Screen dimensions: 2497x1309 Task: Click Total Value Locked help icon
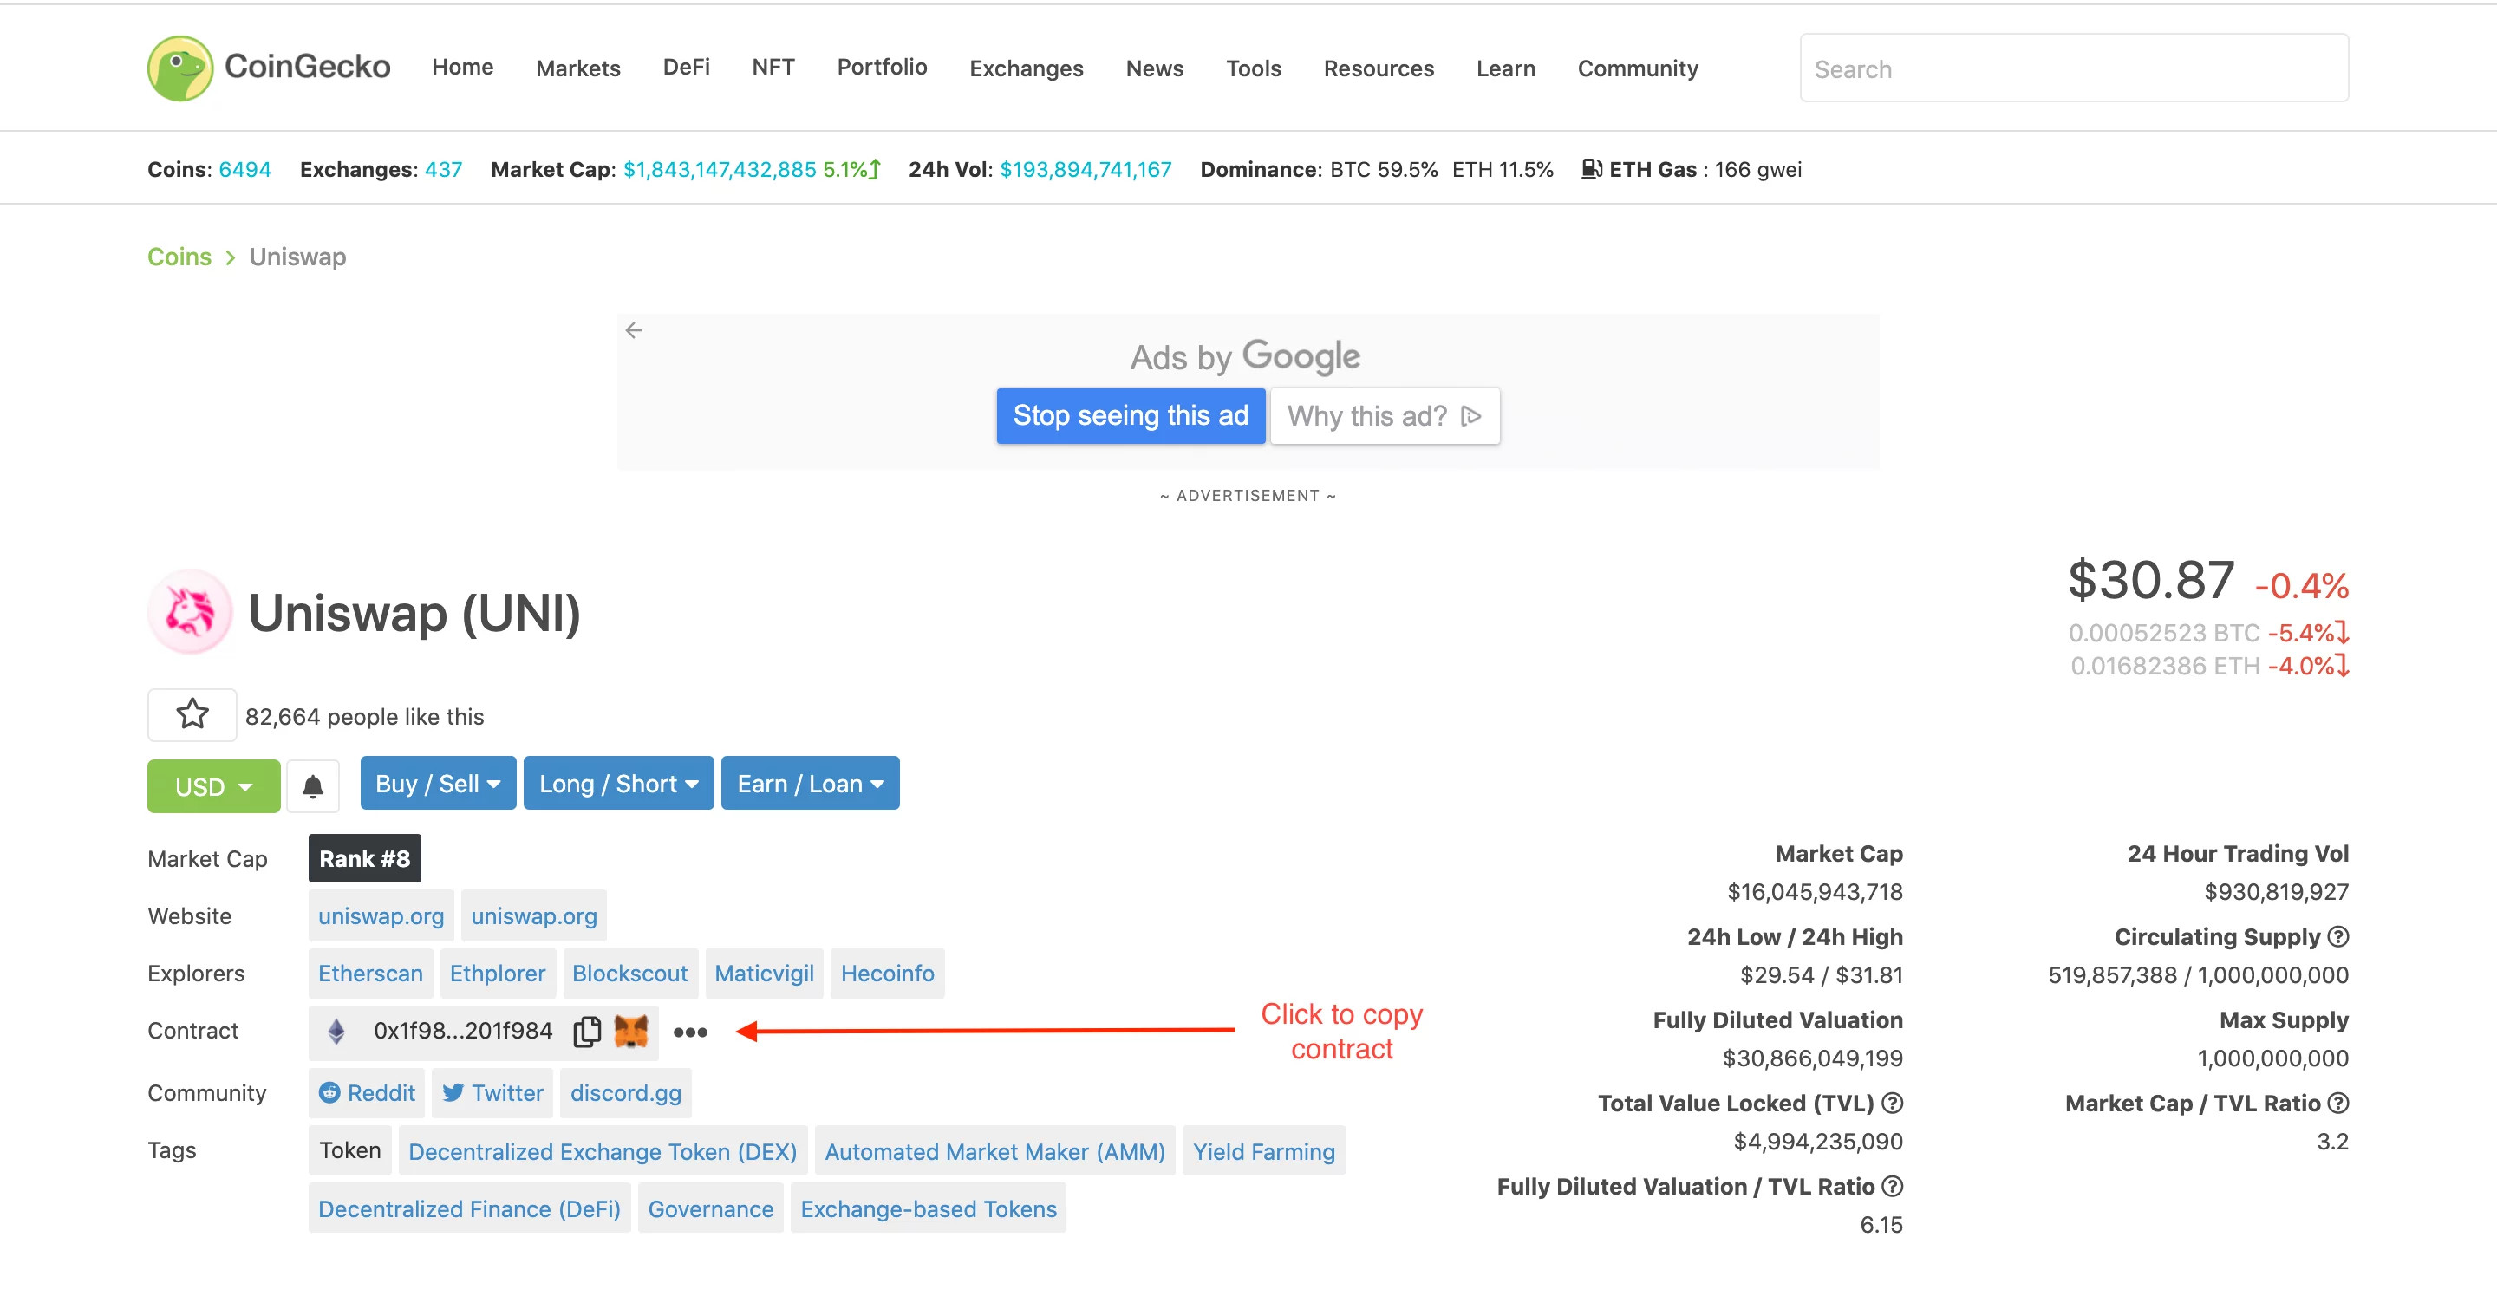1892,1103
